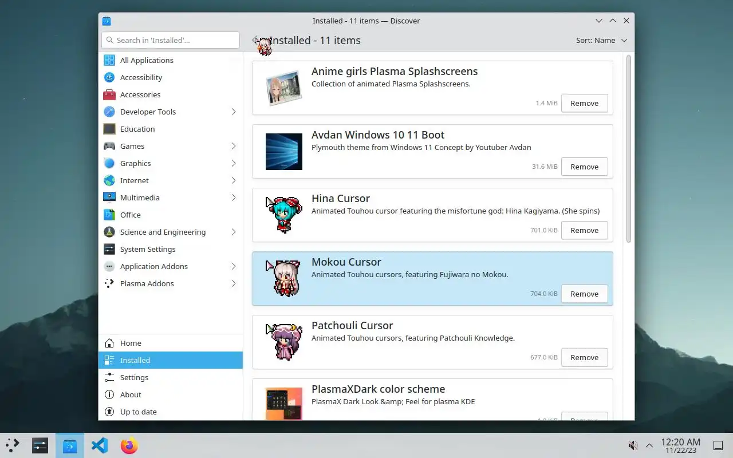The image size is (733, 458).
Task: Show hidden system tray icons
Action: 649,445
